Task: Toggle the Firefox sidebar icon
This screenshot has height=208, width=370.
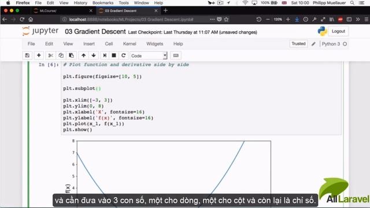Action: tap(349, 19)
